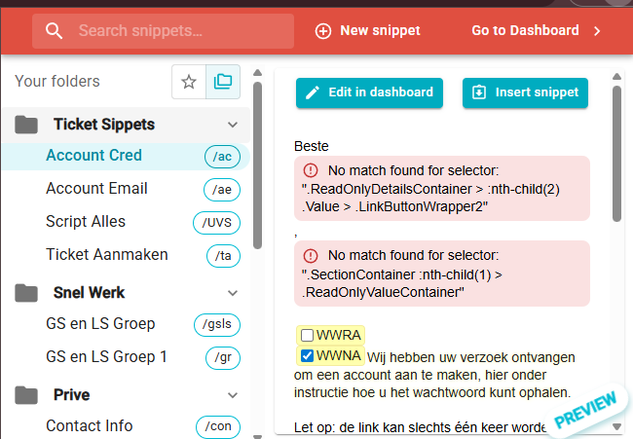
Task: Check the WWRA checkbox
Action: click(307, 335)
